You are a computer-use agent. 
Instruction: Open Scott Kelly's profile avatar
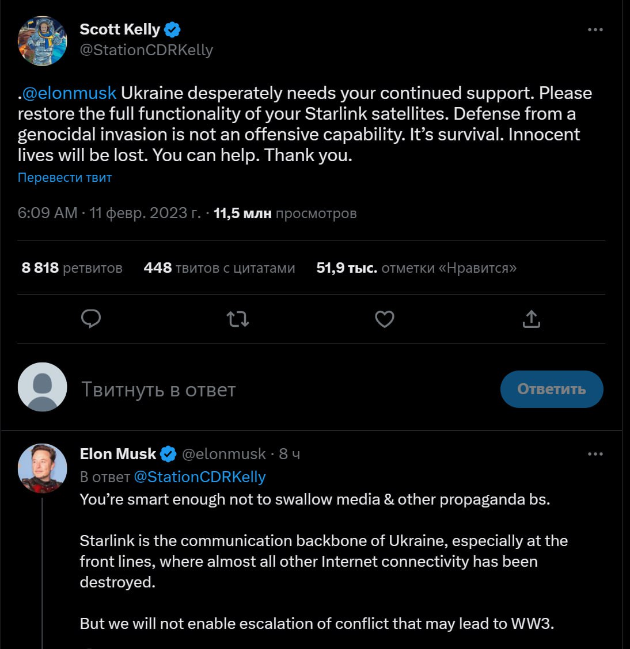43,41
